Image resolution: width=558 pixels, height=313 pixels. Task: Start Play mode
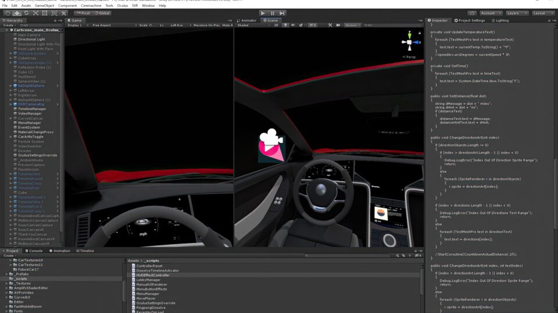pos(263,13)
